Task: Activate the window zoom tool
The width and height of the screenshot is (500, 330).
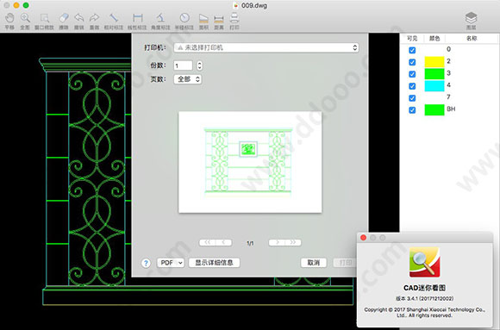Action: (44, 21)
